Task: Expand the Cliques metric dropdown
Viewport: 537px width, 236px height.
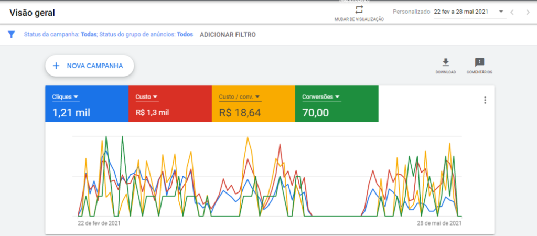Action: point(76,97)
